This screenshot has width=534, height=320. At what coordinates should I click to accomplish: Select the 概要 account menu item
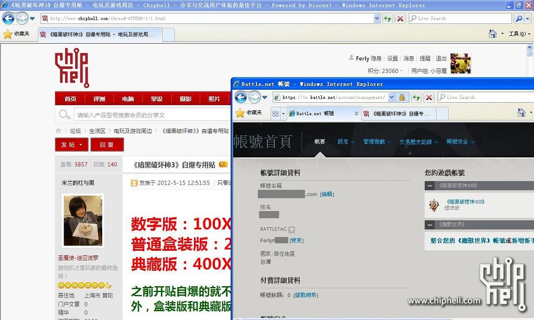(x=320, y=142)
